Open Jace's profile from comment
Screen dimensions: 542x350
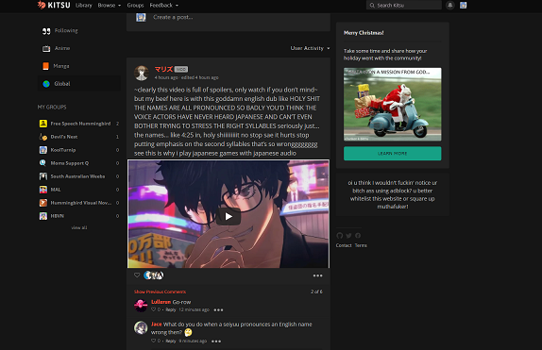coord(156,325)
